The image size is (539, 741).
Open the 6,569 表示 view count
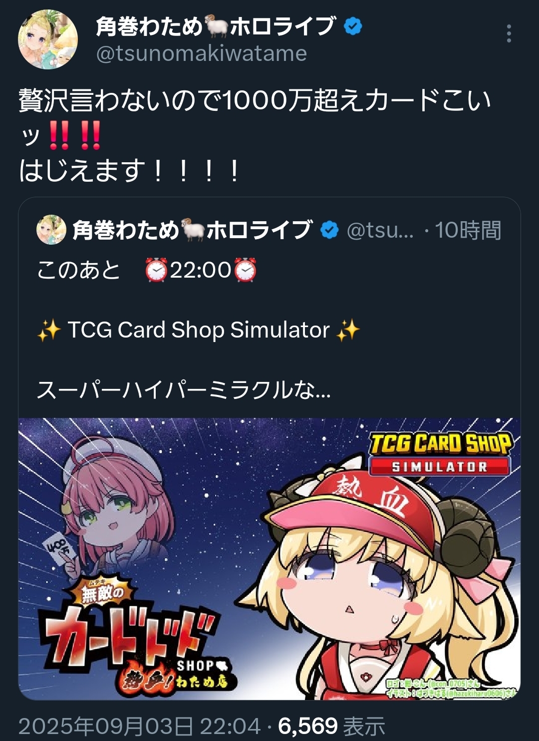[331, 726]
